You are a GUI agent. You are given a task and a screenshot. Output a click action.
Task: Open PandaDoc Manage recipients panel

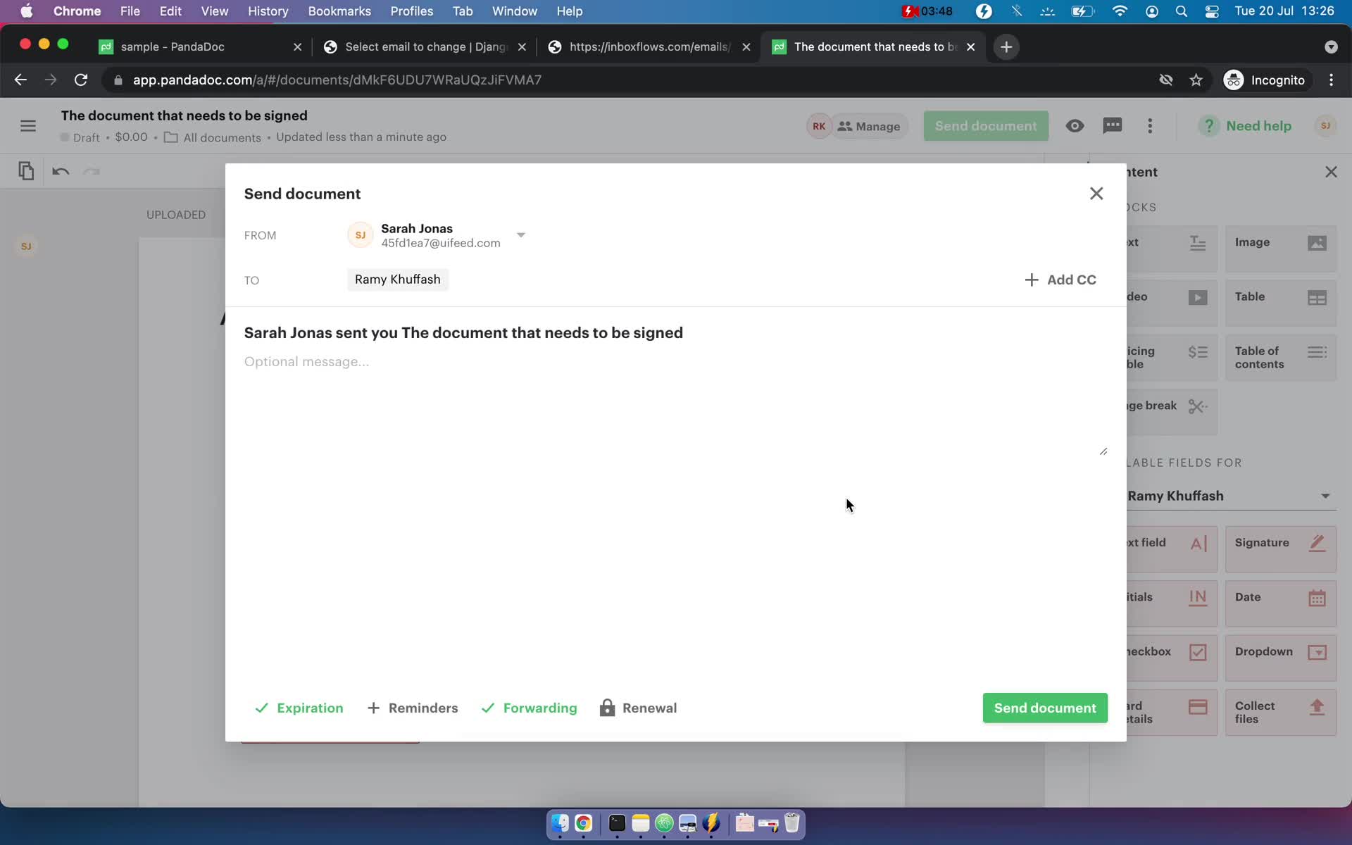(868, 125)
